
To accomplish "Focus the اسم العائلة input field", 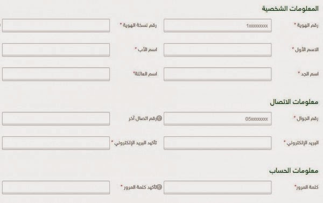I will tap(56, 74).
